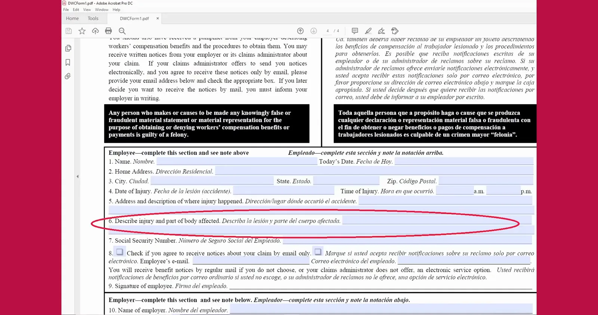Open attachments paperclip panel

tap(68, 76)
